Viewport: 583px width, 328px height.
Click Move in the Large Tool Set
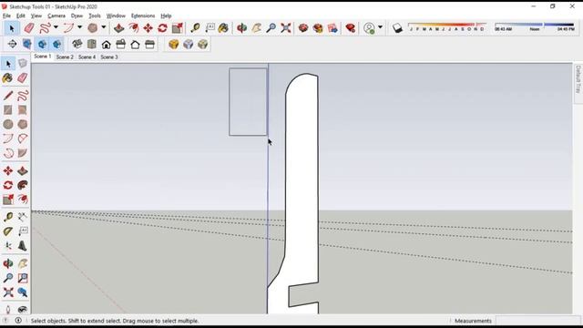(8, 171)
